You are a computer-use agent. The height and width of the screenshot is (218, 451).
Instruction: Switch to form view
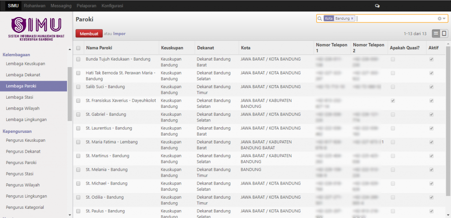444,33
